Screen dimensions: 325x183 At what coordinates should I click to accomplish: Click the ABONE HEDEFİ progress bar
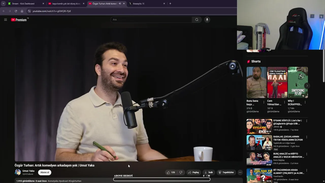[162, 179]
